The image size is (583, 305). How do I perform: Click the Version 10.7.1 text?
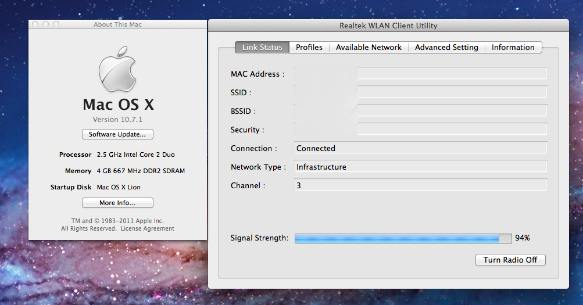(x=117, y=119)
